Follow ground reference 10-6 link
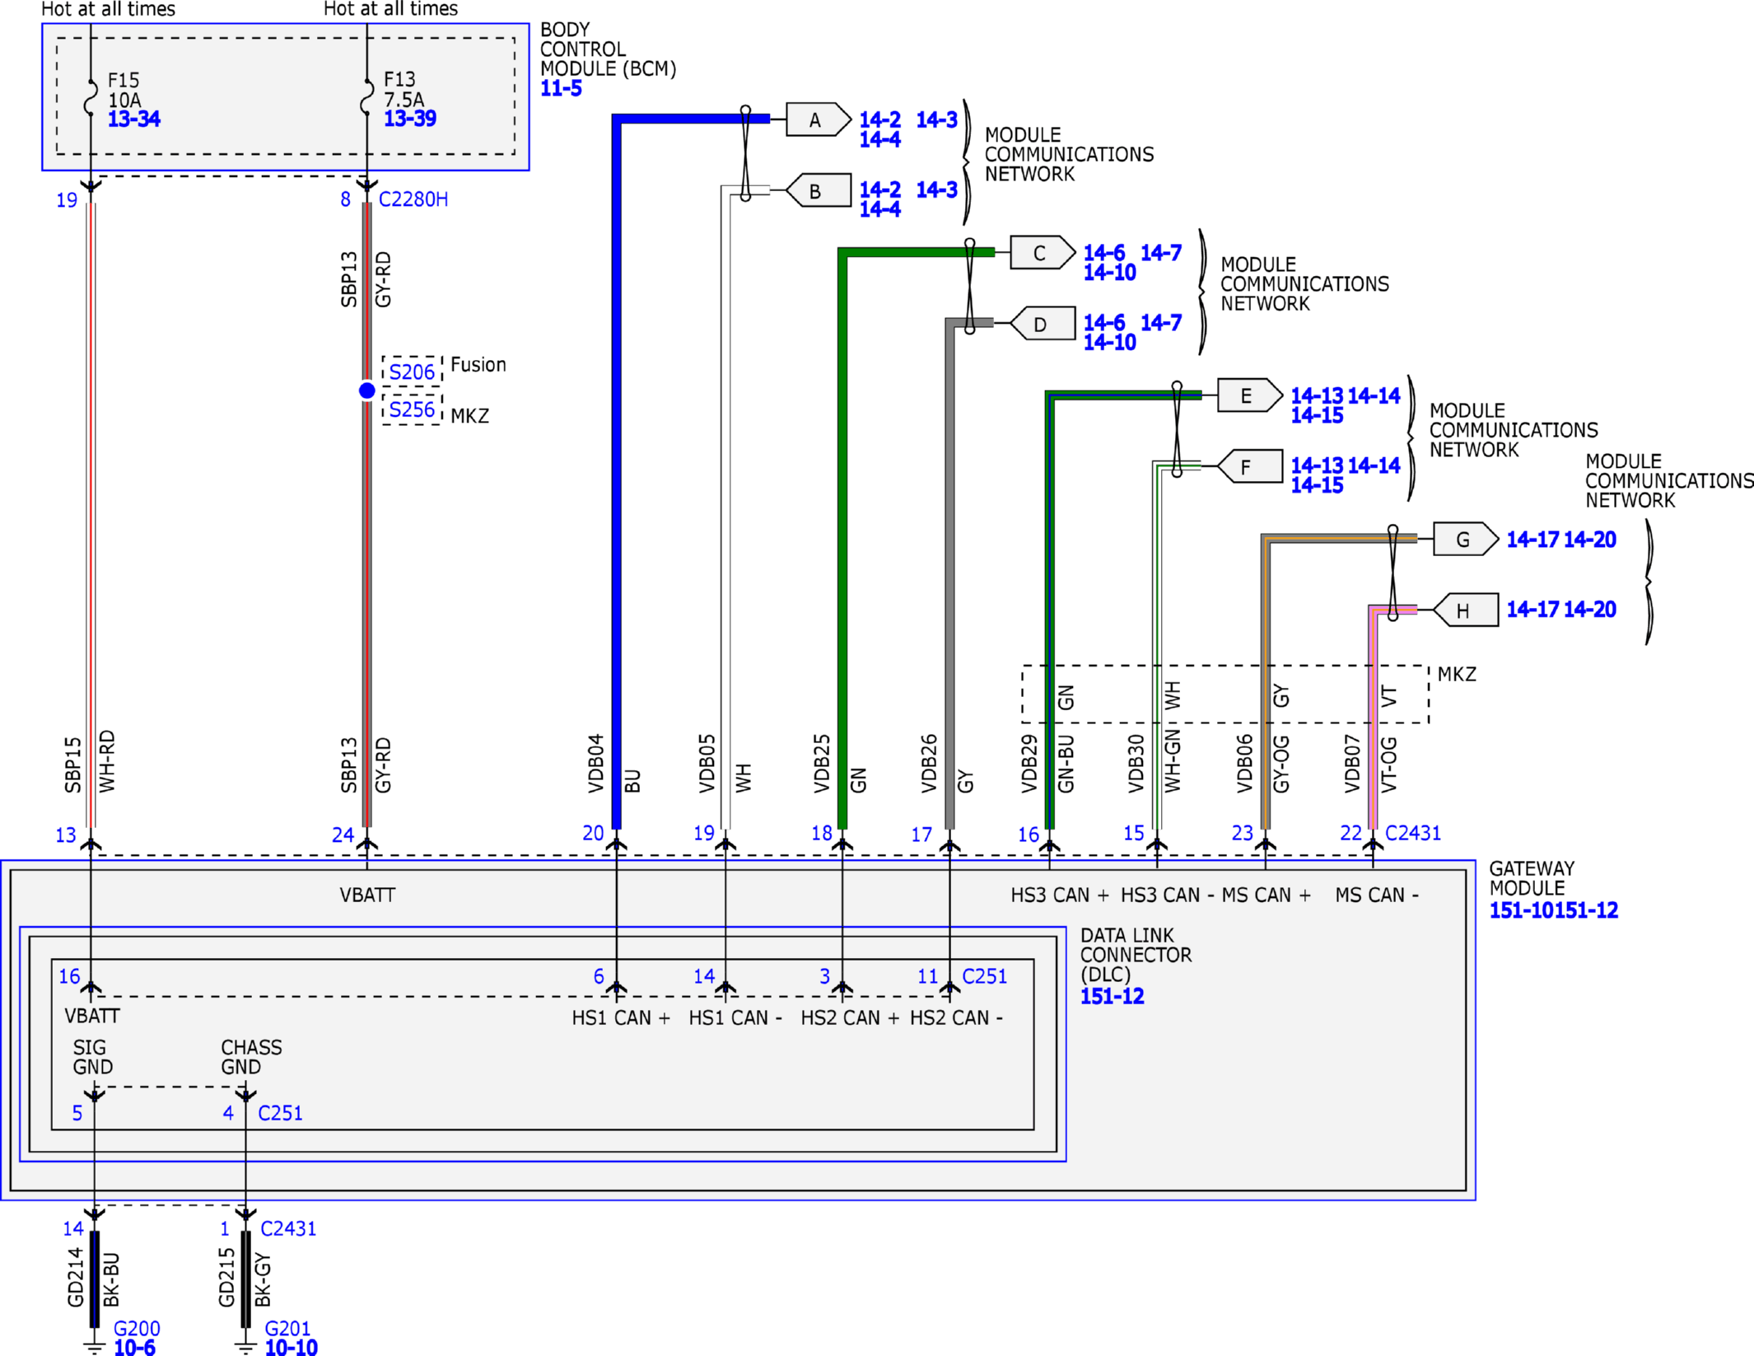Screen dimensions: 1754x1356 tap(134, 1348)
